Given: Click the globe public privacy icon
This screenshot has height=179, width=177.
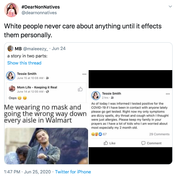Looking at the screenshot, I should click(47, 91).
